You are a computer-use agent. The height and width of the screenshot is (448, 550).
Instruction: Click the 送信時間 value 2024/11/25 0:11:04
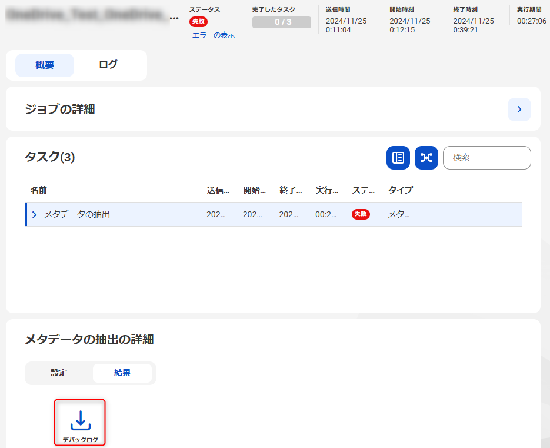pos(346,25)
